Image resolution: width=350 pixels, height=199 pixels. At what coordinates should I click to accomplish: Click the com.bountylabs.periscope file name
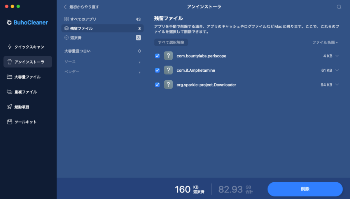201,56
